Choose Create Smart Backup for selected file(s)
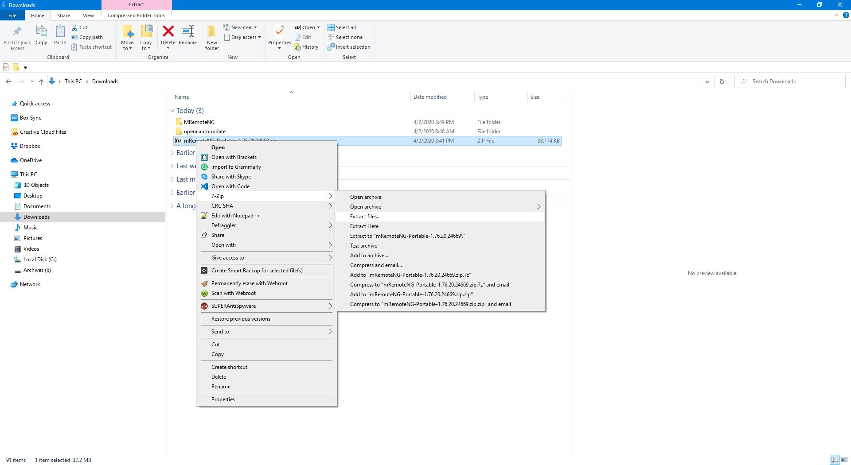The height and width of the screenshot is (465, 851). point(257,271)
